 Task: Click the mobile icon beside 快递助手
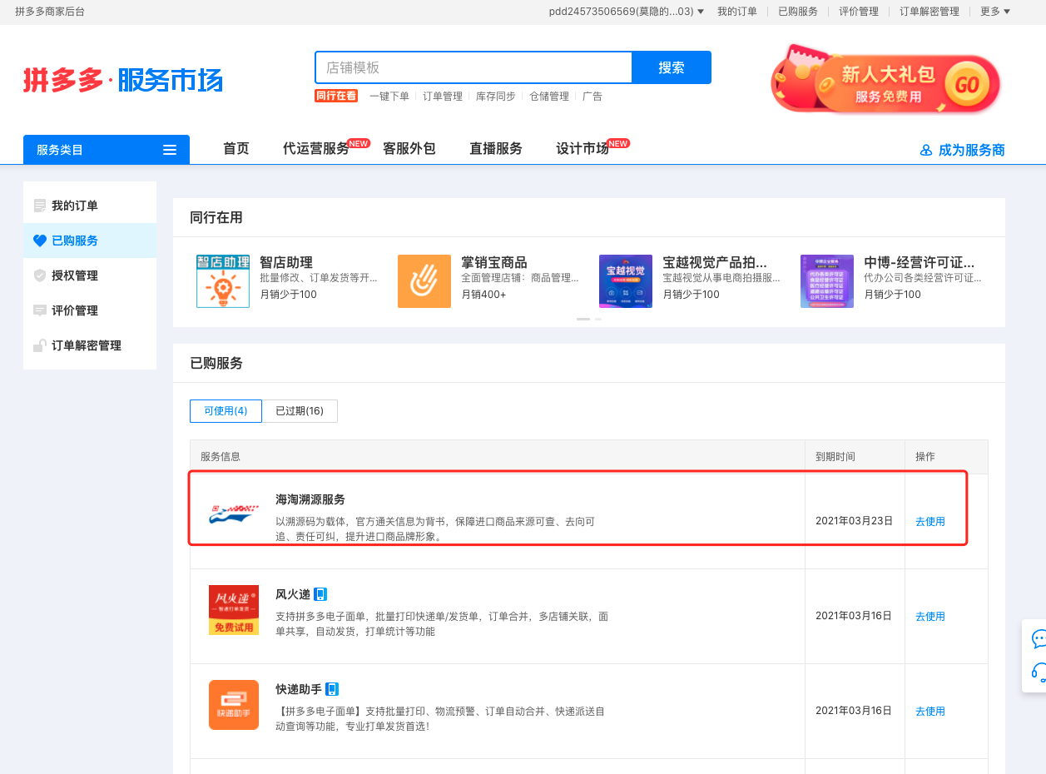click(x=332, y=689)
